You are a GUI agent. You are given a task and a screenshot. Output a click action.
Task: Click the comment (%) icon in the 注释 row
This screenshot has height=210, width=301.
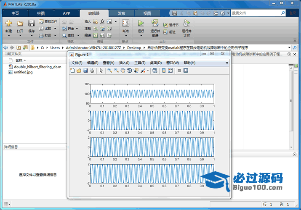(96, 29)
